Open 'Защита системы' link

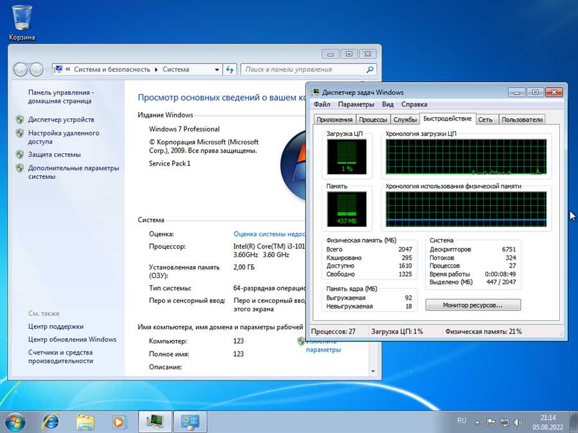coord(54,154)
